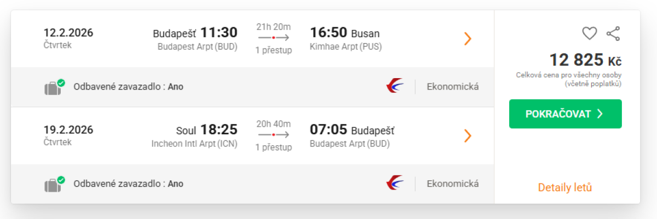
Task: Click the heart favorite icon
Action: tap(589, 34)
